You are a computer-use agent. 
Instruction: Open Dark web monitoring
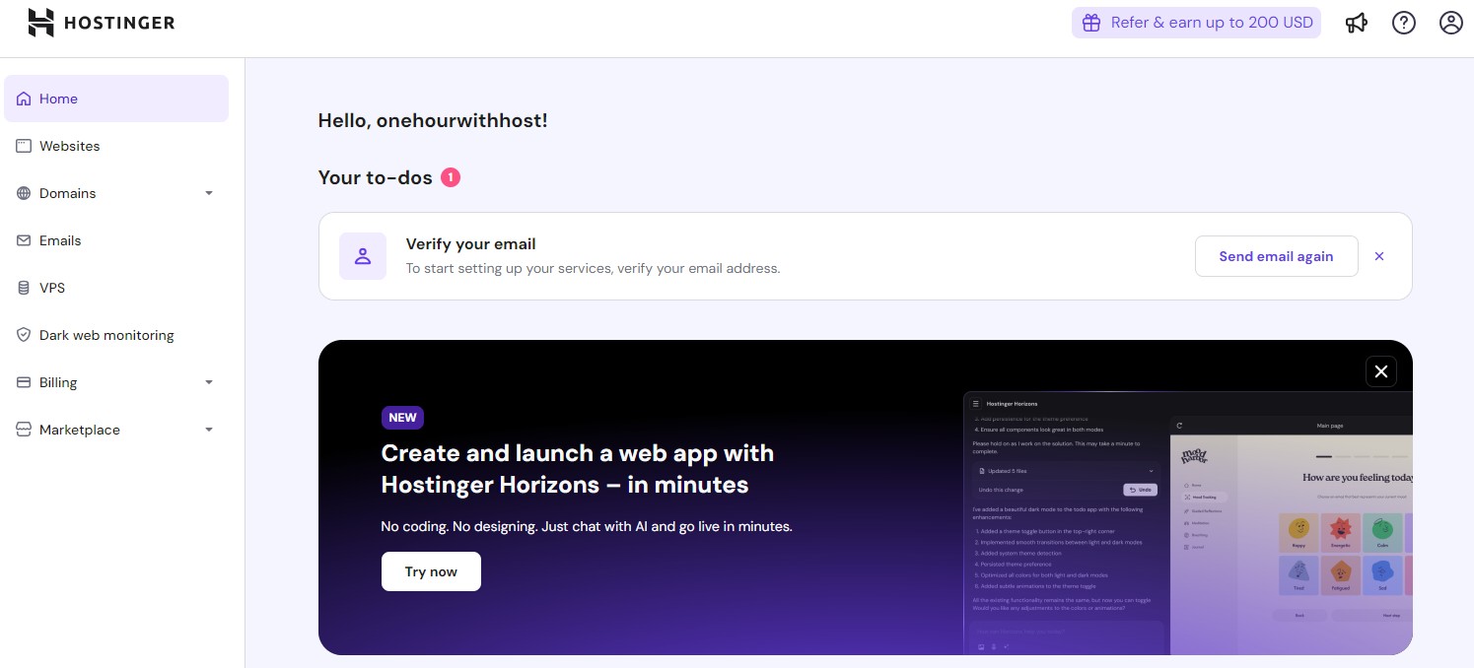pyautogui.click(x=116, y=335)
